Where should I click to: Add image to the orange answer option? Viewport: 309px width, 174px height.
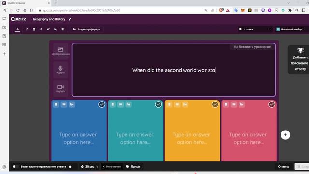(x=177, y=104)
